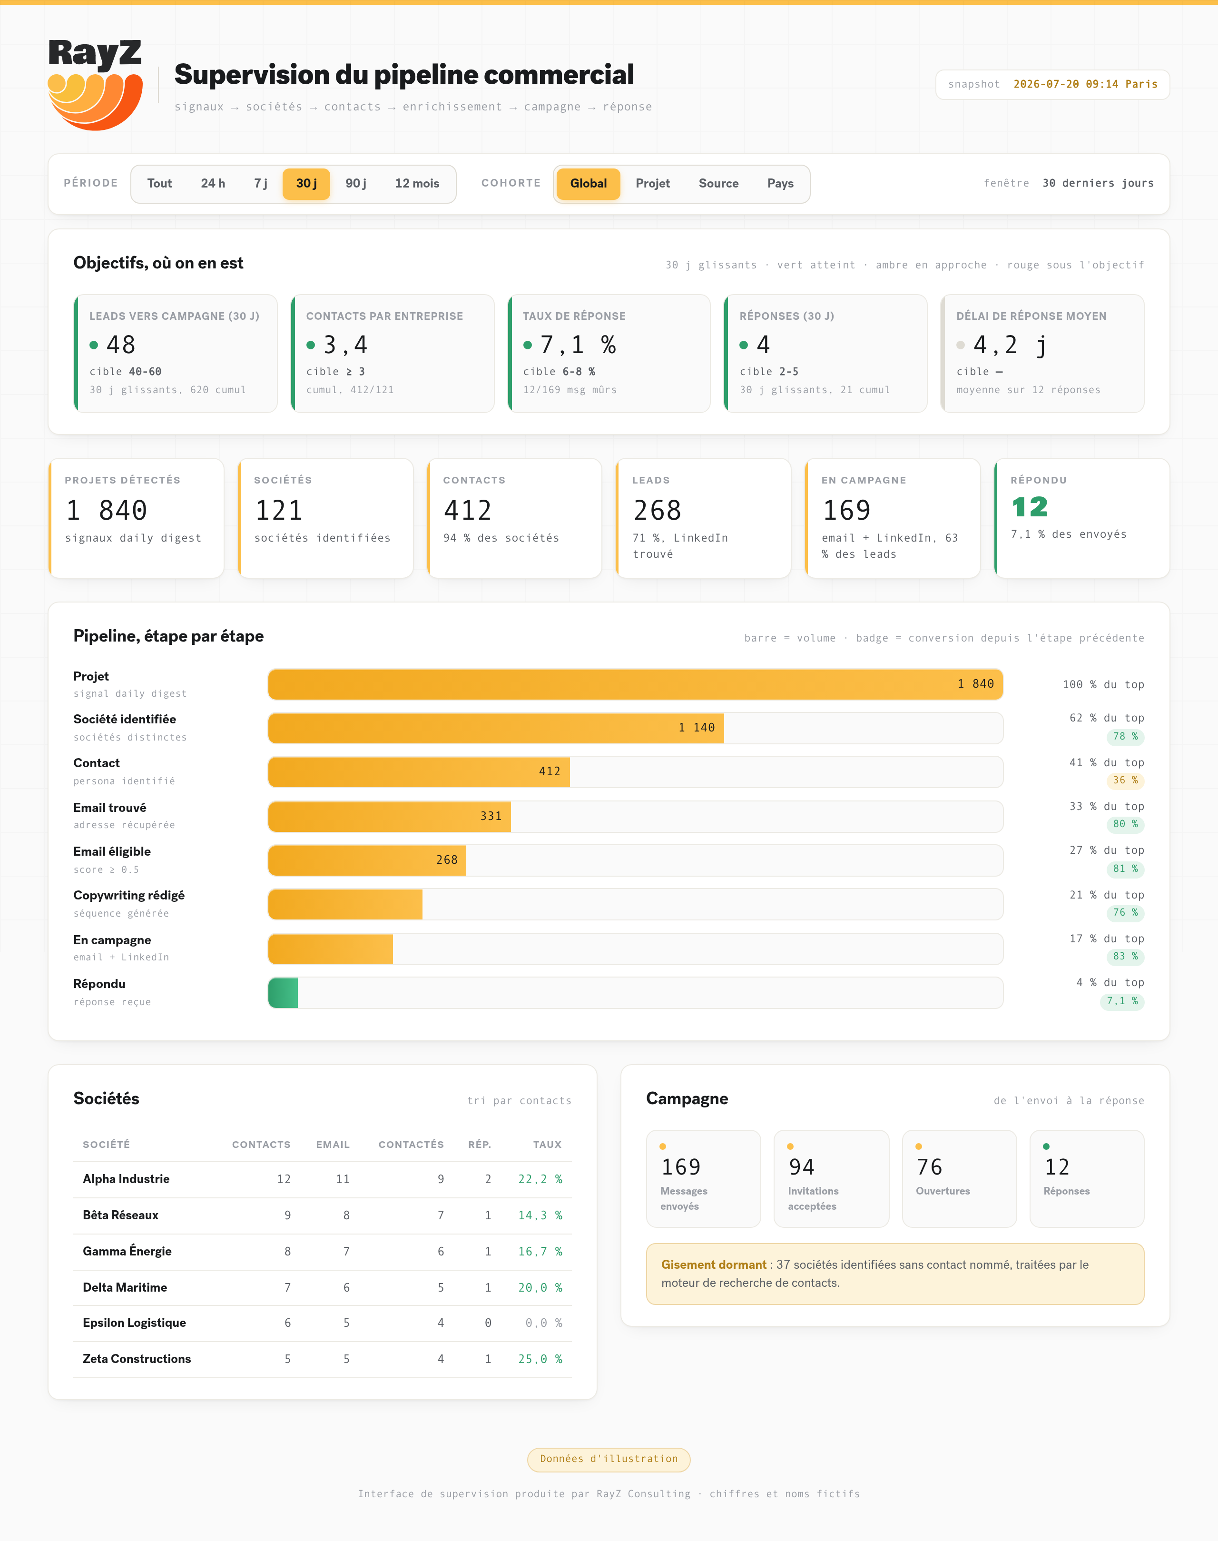Click the Leads 268 KPI card
The image size is (1218, 1541).
point(703,518)
